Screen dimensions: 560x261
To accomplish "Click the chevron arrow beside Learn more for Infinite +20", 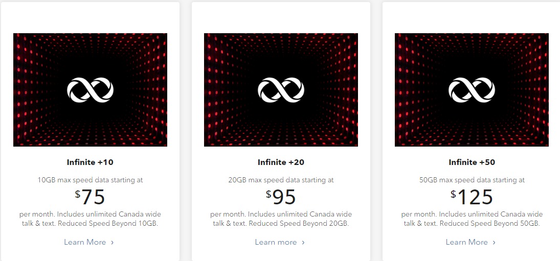I will point(303,243).
